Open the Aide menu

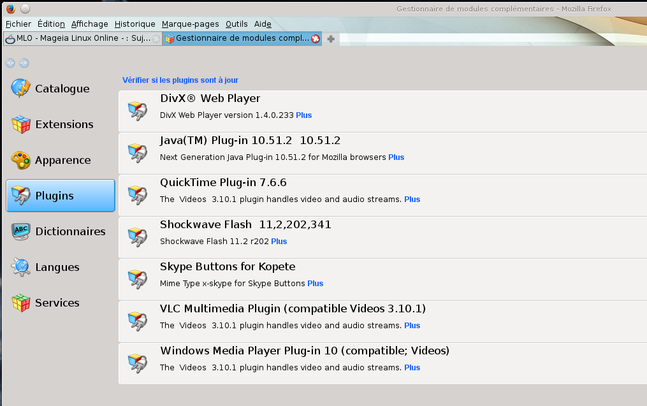pos(263,24)
